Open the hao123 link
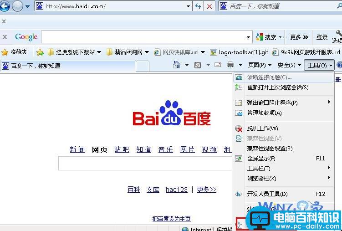 (177, 190)
